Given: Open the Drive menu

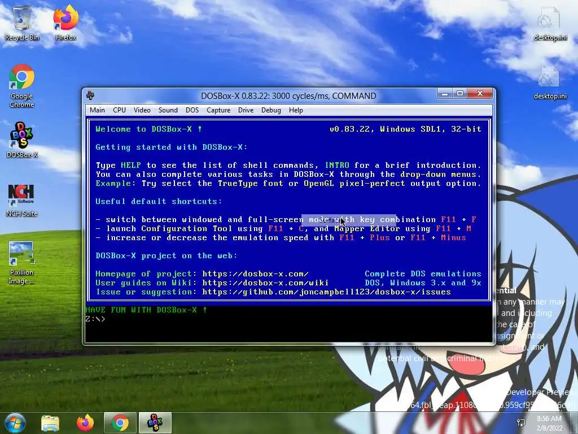Looking at the screenshot, I should 246,110.
